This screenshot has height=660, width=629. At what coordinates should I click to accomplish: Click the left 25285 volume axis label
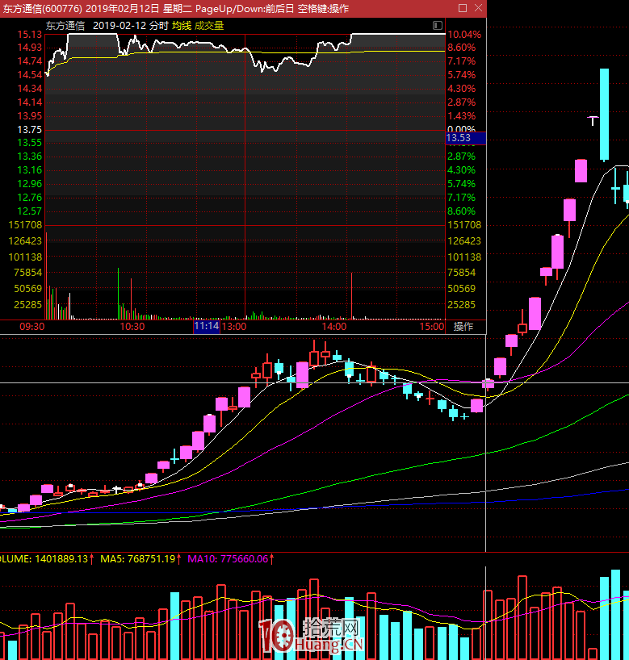(27, 305)
